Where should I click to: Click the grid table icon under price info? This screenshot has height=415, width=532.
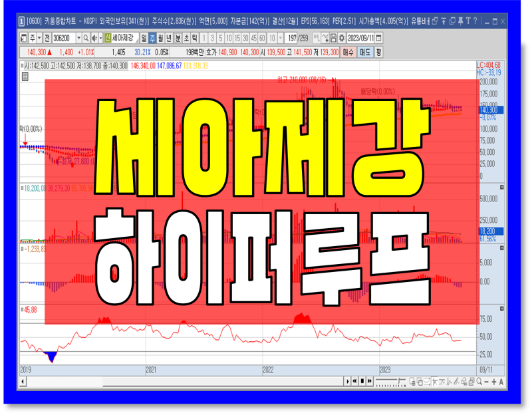coord(25,76)
